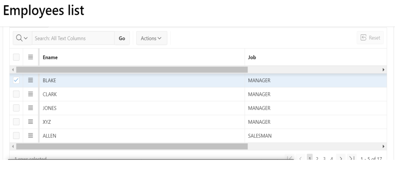Open row actions menu for ALLEN
The width and height of the screenshot is (395, 170).
point(30,136)
